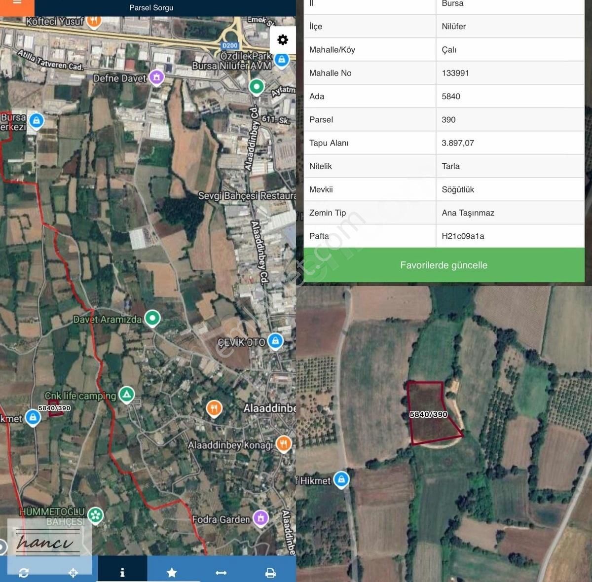Open the Alaaddinbey Konağı restaurant pin
Screen dimensions: 592x582
(283, 443)
